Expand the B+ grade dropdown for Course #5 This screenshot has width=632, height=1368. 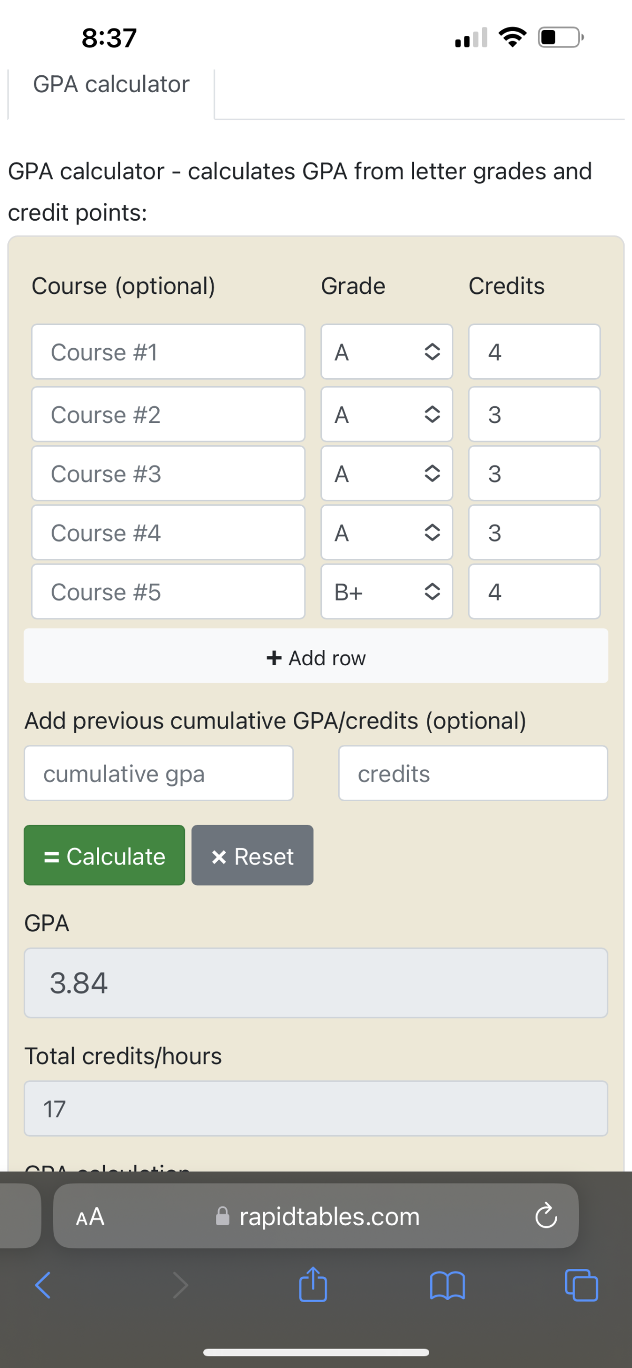[x=387, y=592]
